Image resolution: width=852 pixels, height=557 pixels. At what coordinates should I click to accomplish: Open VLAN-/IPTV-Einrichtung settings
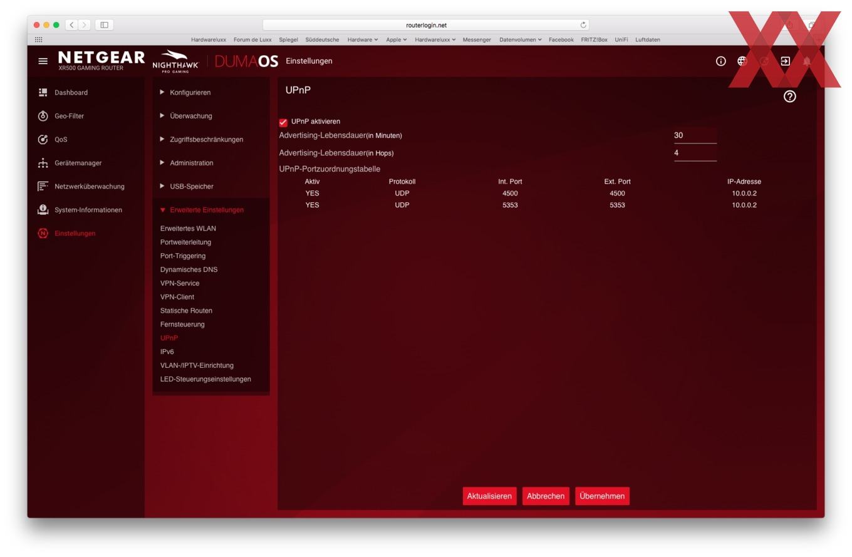click(197, 365)
